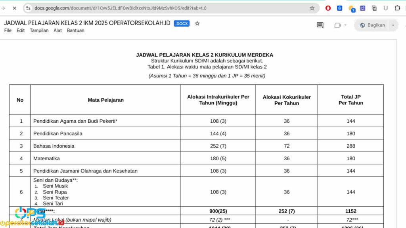
Task: Open site information icon in address bar
Action: pos(28,8)
